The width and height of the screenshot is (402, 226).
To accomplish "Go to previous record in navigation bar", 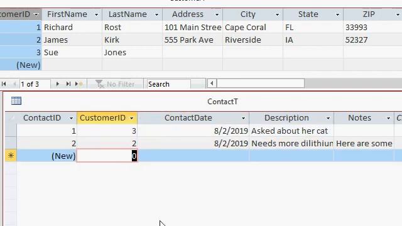I will coord(14,83).
